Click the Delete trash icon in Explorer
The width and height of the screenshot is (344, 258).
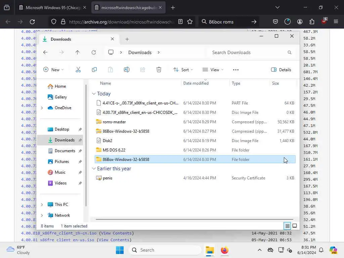[159, 70]
